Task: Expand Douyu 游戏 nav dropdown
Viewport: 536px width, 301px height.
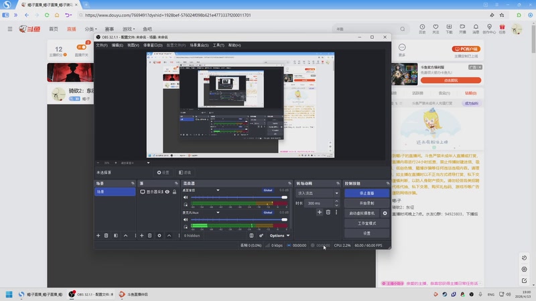Action: point(129,29)
